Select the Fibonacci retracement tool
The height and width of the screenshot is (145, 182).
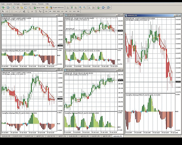[x=28, y=11]
